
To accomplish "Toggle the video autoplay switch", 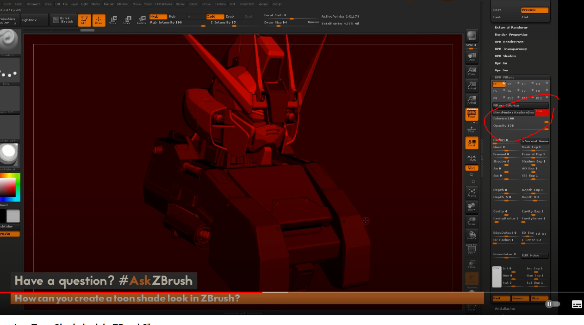I will [x=553, y=304].
